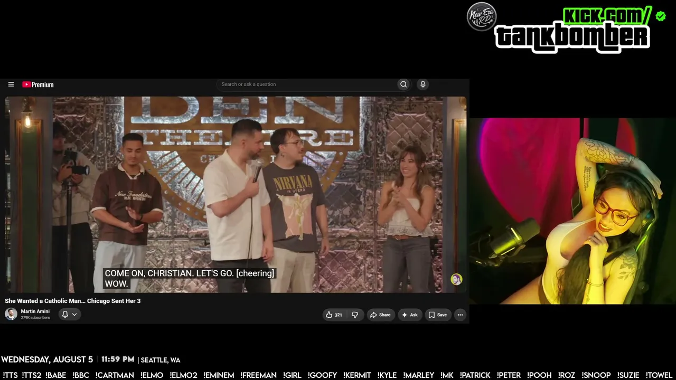
Task: Click the '!MK' command in the ticker
Action: click(447, 375)
